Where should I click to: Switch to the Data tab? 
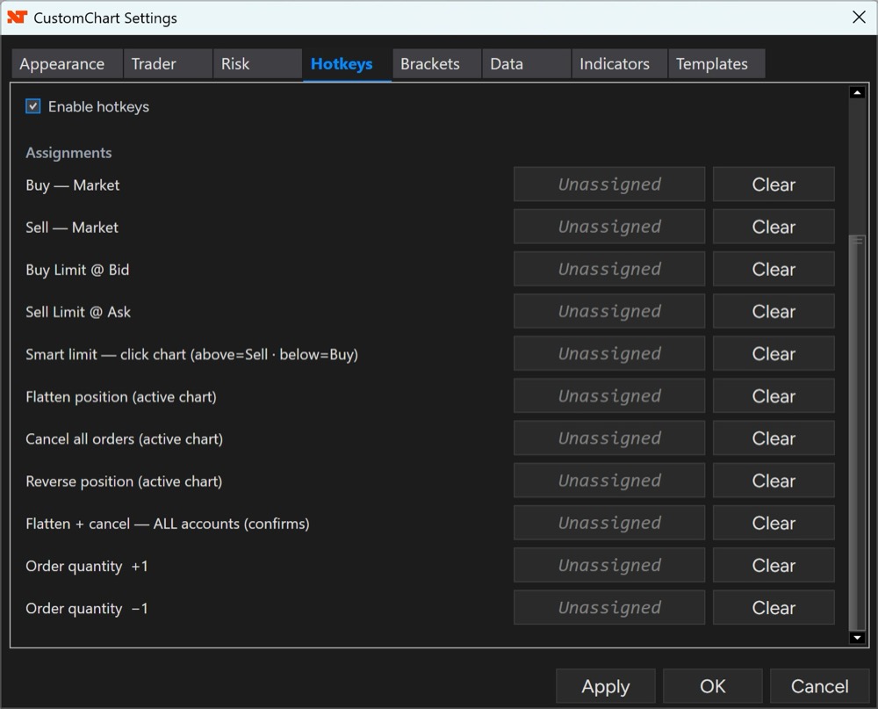click(526, 63)
